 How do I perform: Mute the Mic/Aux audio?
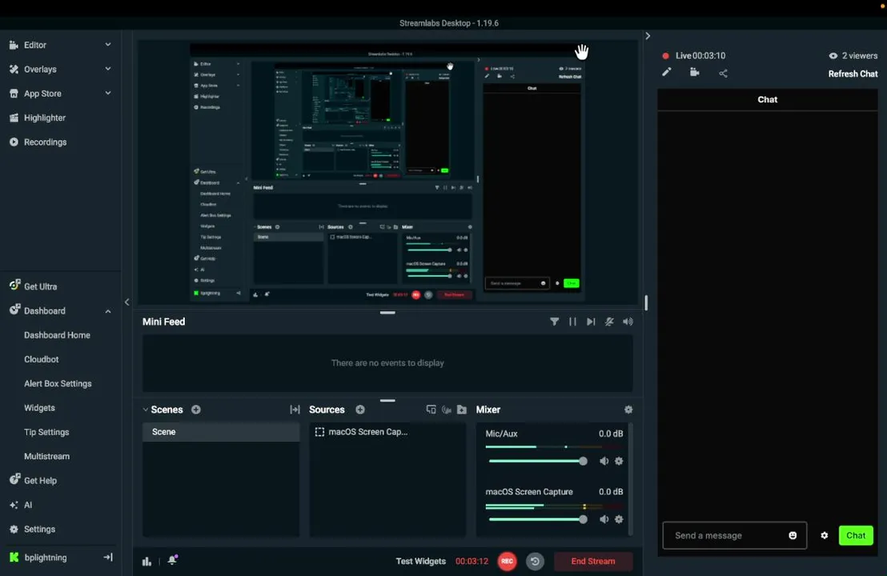[604, 462]
